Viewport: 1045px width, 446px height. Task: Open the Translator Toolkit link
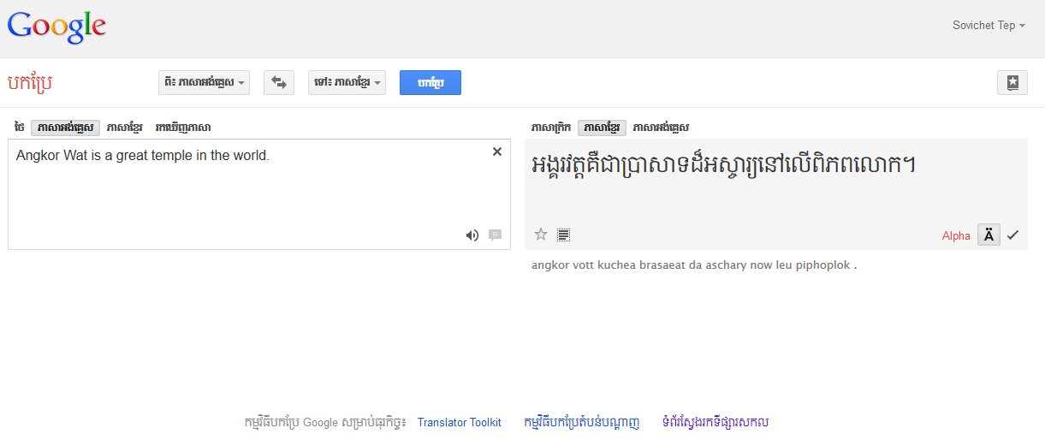459,422
